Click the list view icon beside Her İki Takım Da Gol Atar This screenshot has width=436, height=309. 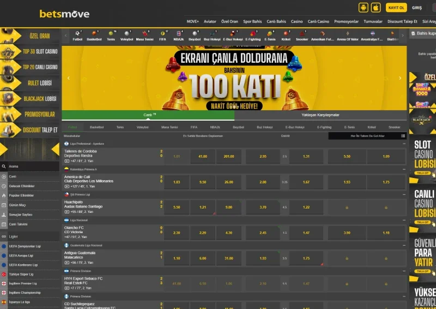403,136
